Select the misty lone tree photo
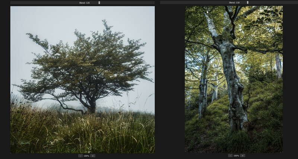The height and width of the screenshot is (159, 298). (x=82, y=80)
